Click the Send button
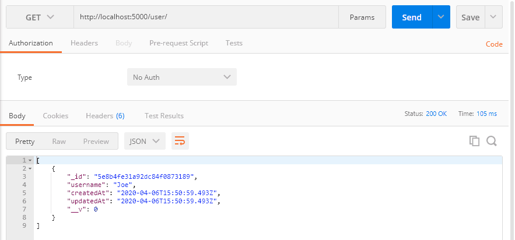 [412, 17]
